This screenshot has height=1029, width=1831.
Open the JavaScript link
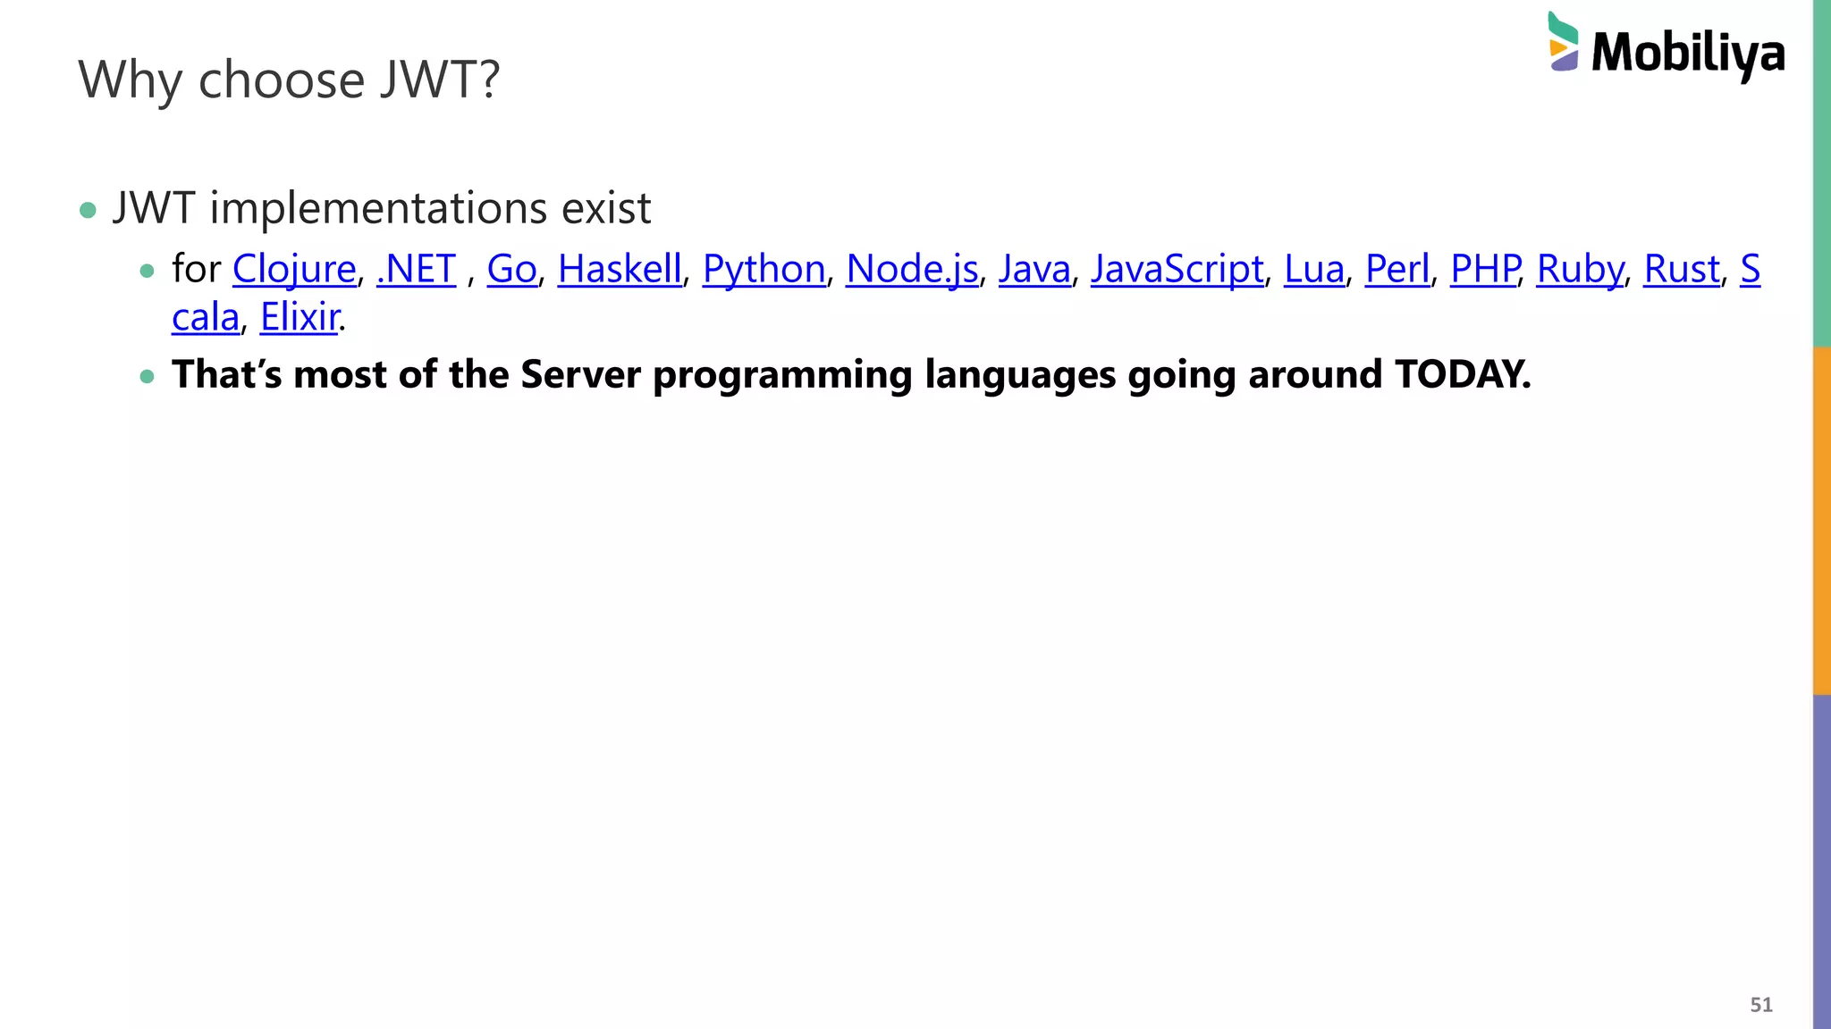click(x=1177, y=269)
